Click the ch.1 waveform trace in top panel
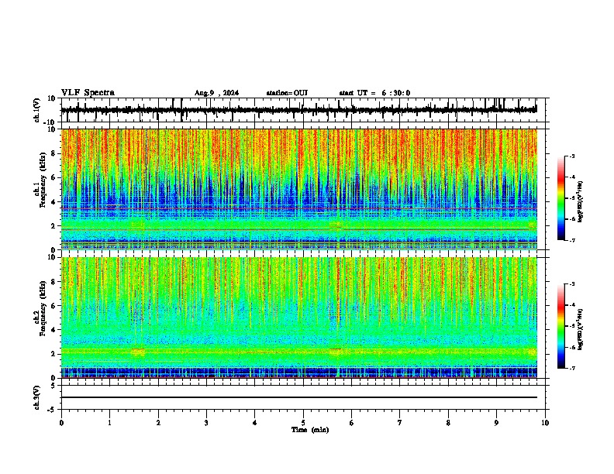614x474 pixels. 298,110
